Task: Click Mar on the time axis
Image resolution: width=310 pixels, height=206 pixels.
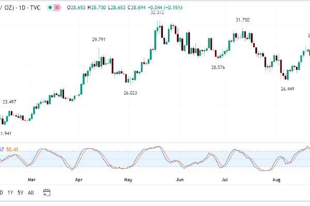Action: [32, 180]
